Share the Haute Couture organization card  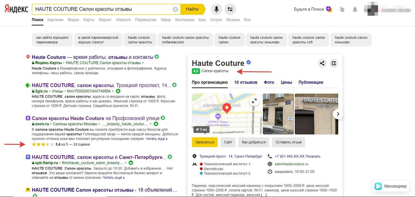[x=322, y=63]
